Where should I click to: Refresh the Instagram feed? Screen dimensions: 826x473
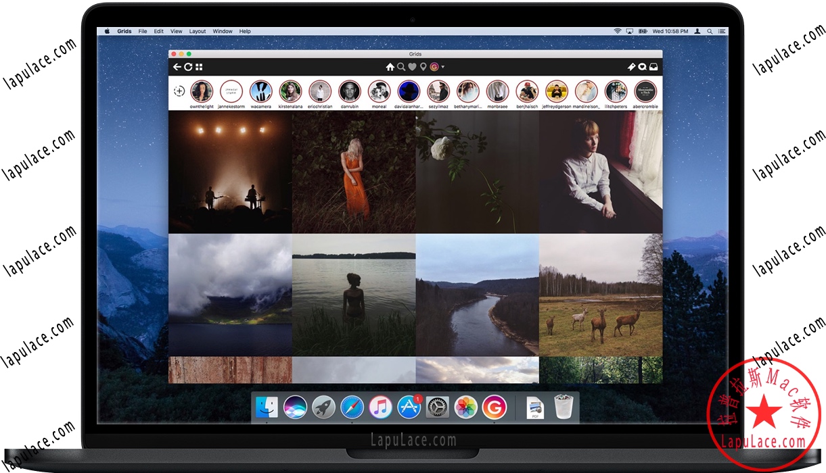(x=189, y=67)
